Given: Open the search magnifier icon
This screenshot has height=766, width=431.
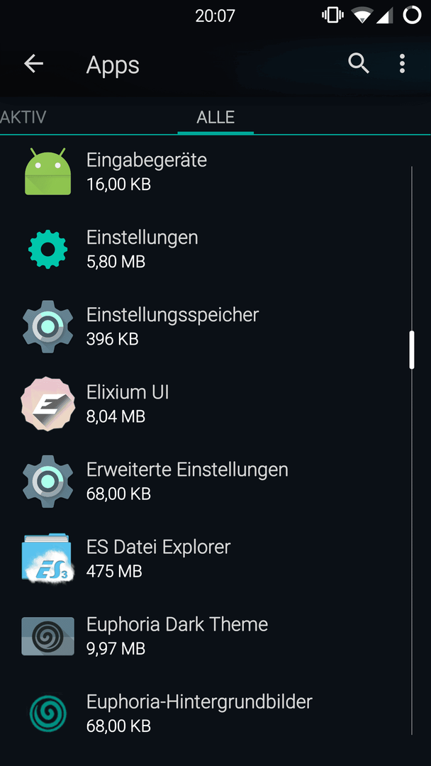Looking at the screenshot, I should (359, 64).
